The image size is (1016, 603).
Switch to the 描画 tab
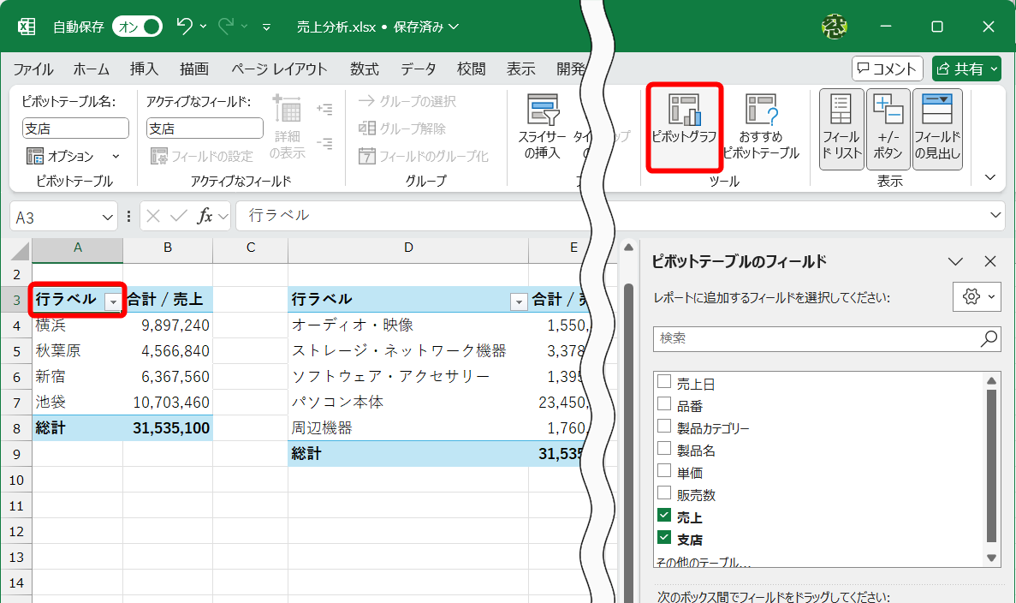(x=194, y=69)
